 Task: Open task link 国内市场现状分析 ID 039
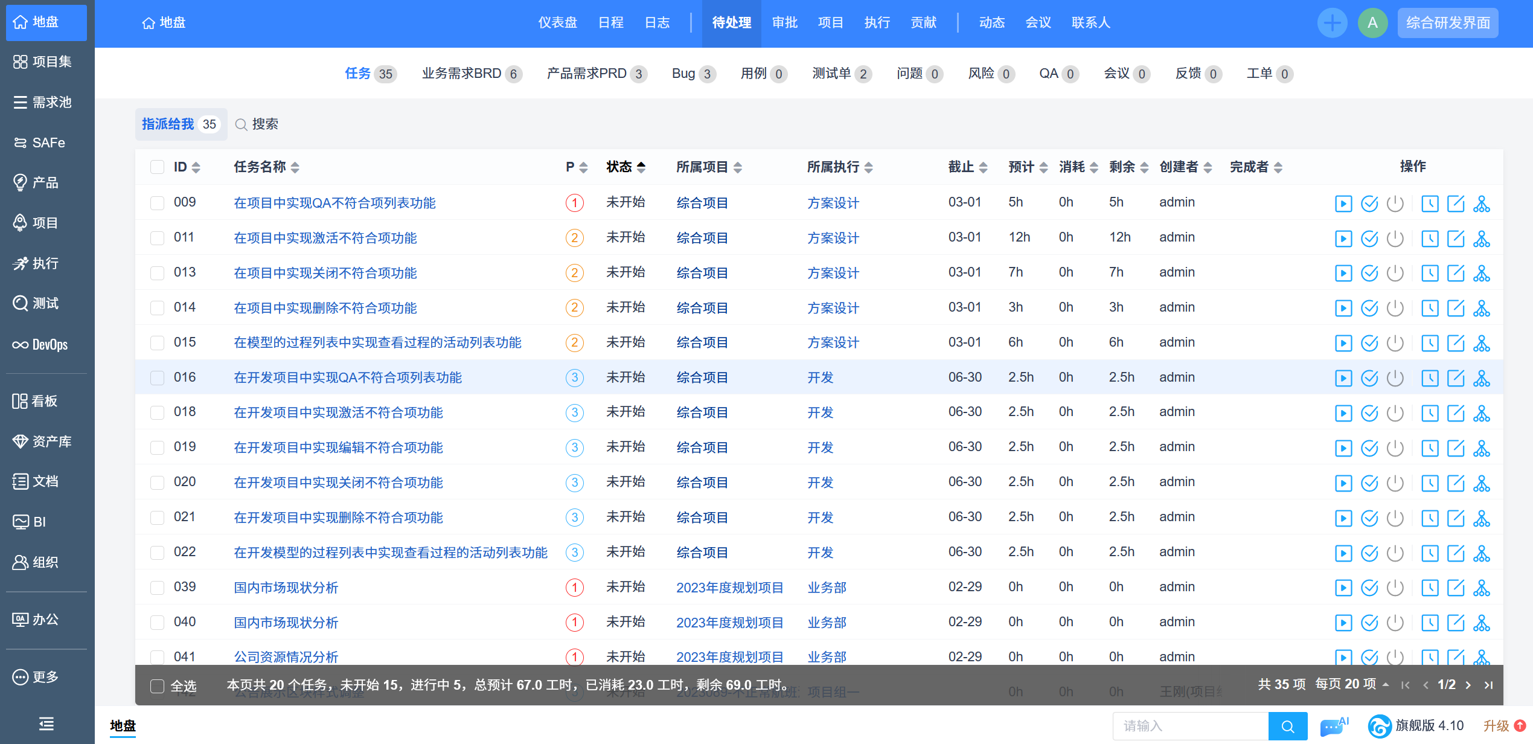pyautogui.click(x=286, y=588)
